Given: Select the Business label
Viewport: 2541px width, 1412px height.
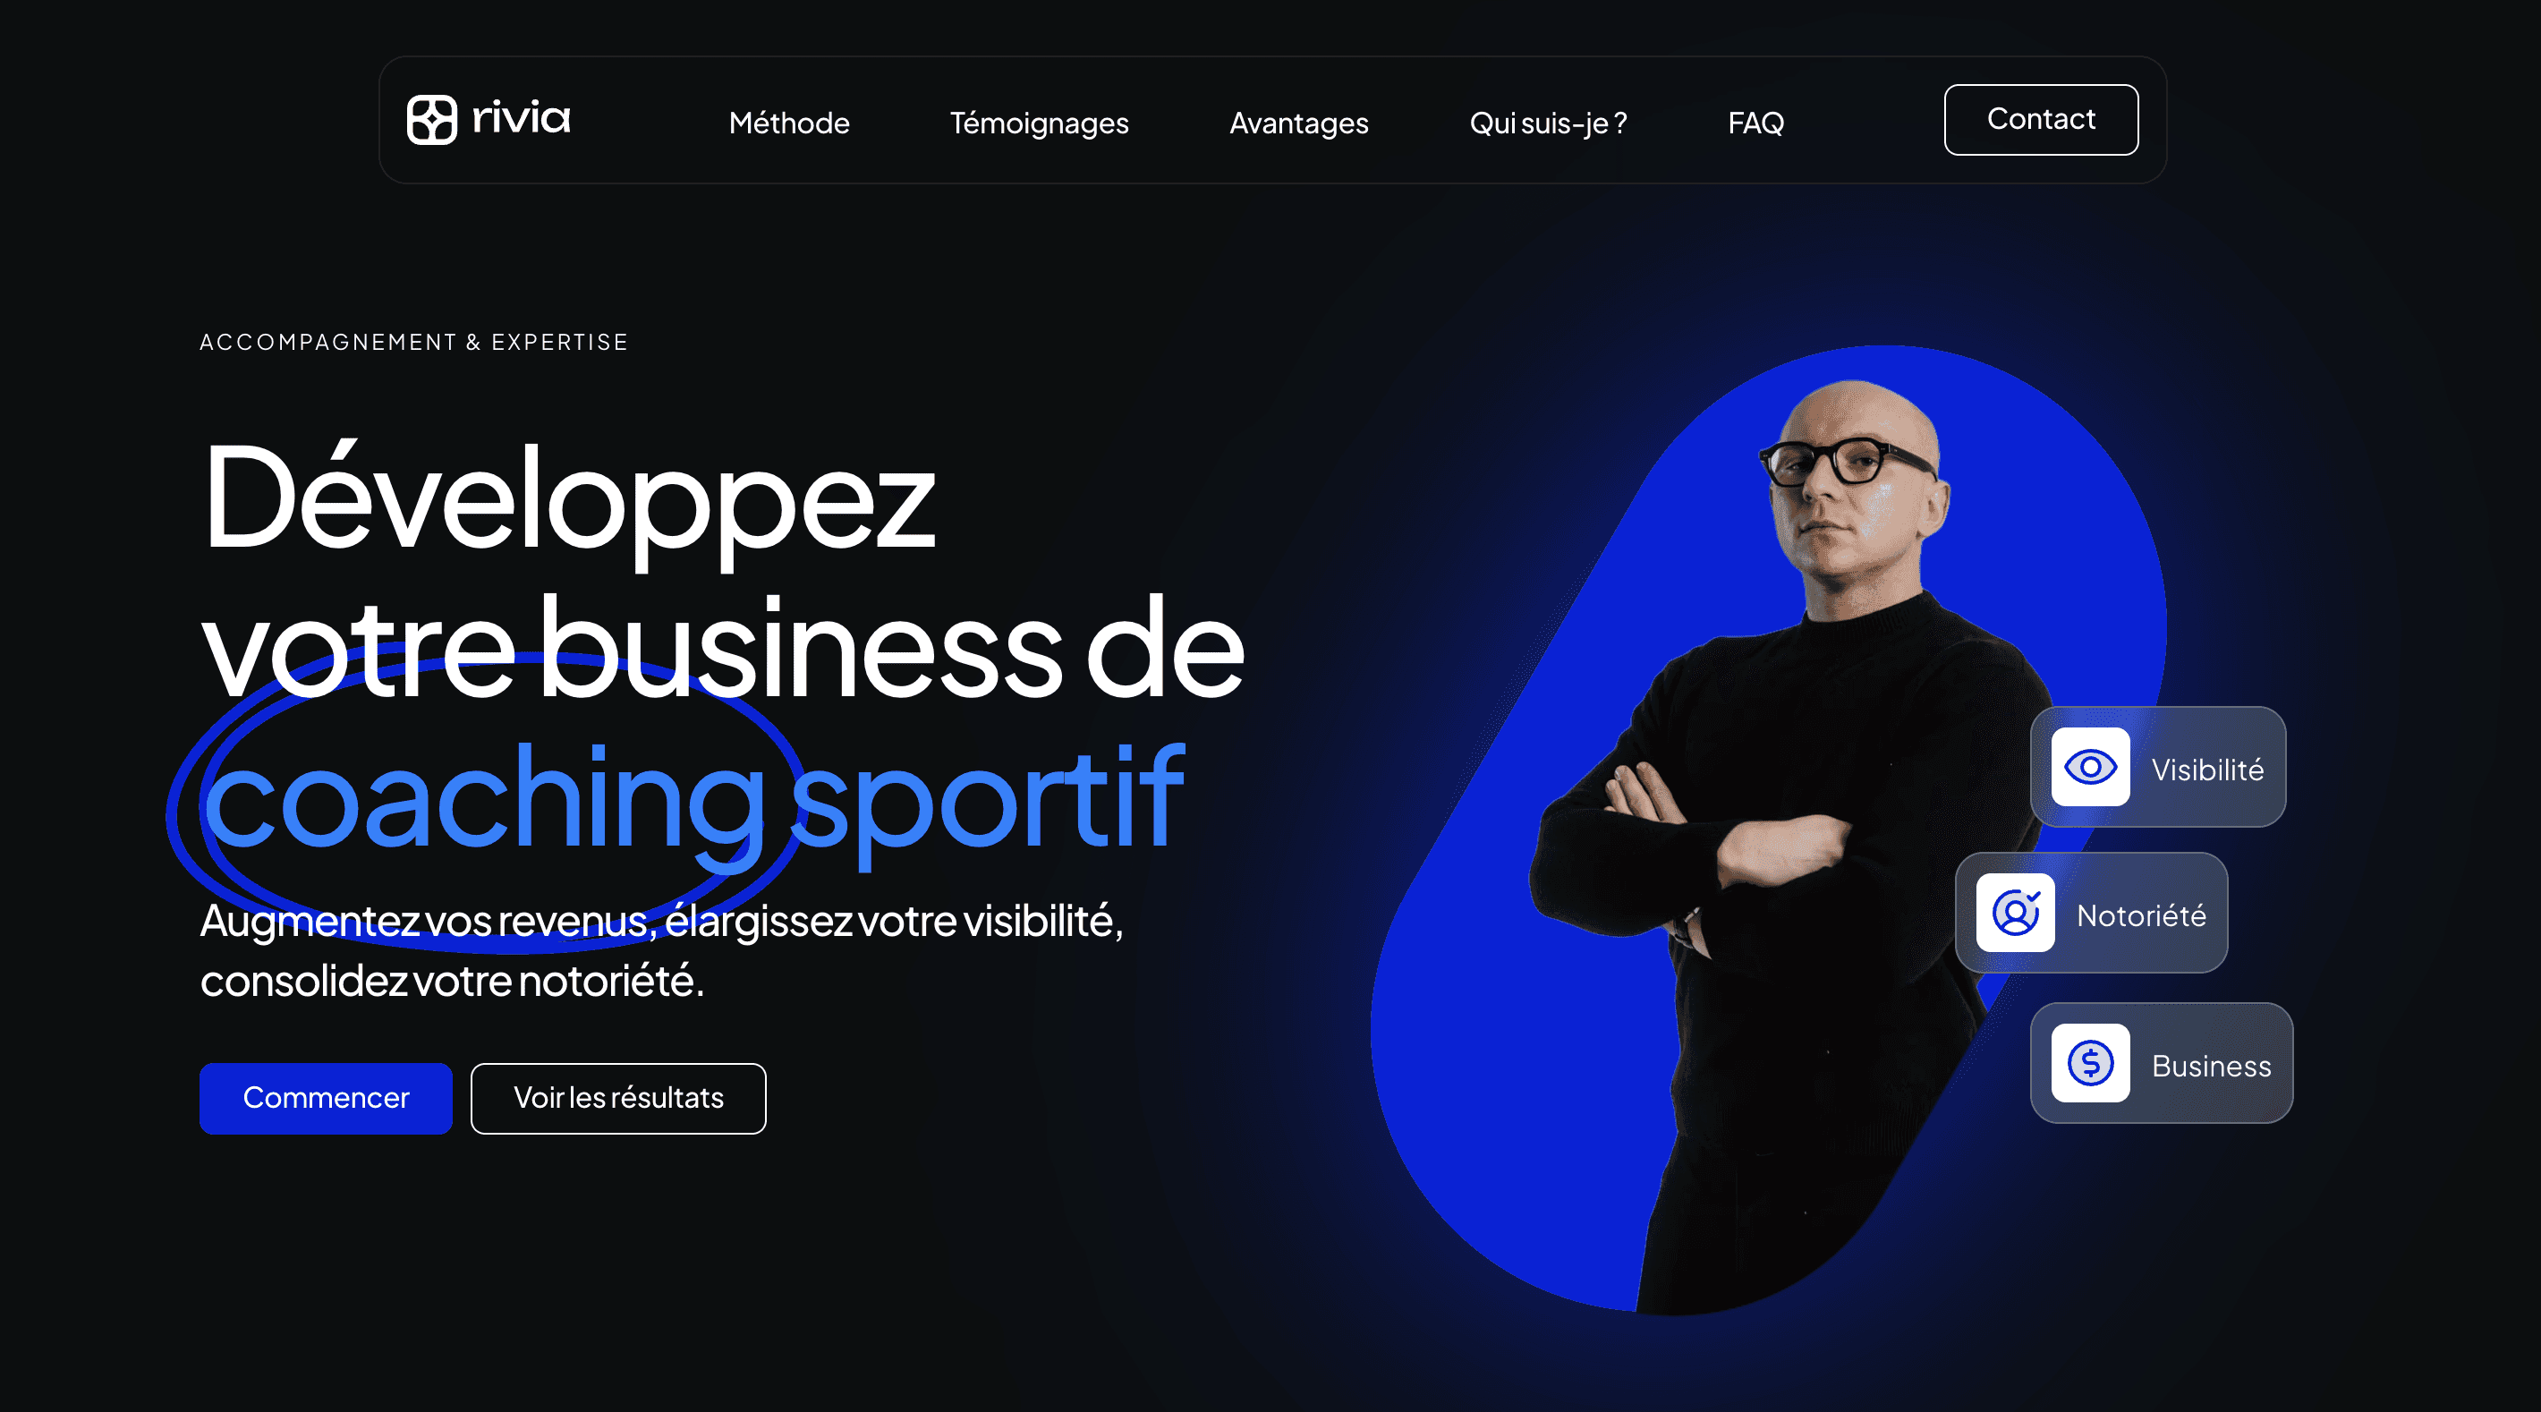Looking at the screenshot, I should tap(2211, 1066).
